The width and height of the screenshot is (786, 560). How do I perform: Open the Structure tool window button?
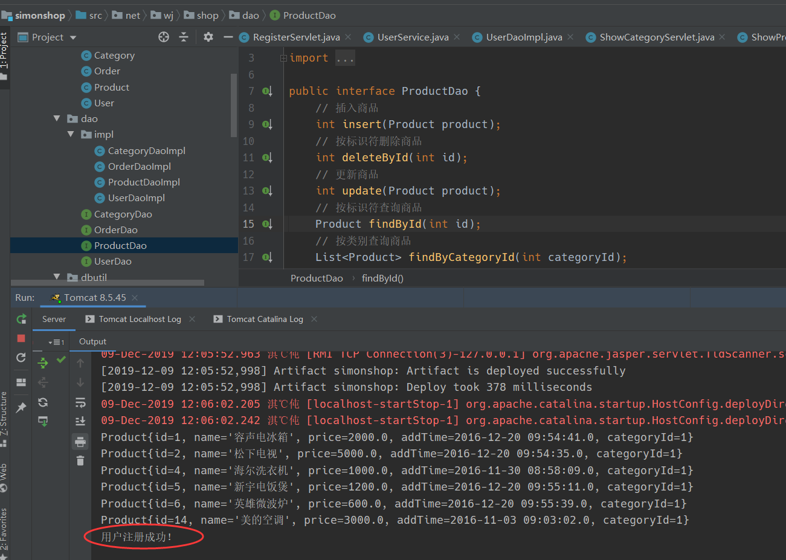(4, 420)
